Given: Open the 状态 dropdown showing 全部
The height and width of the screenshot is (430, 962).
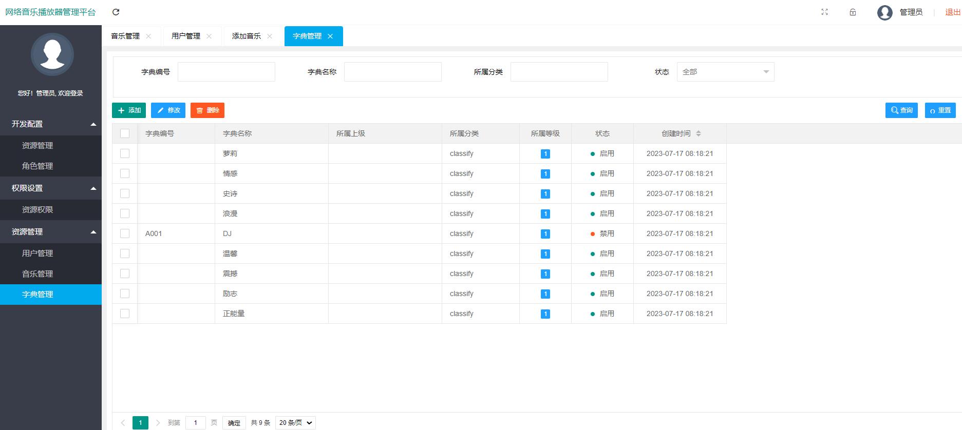Looking at the screenshot, I should click(725, 72).
